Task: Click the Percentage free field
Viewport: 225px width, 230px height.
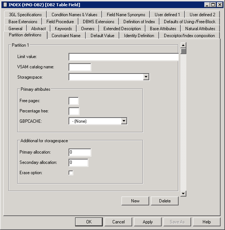Action: coord(74,111)
